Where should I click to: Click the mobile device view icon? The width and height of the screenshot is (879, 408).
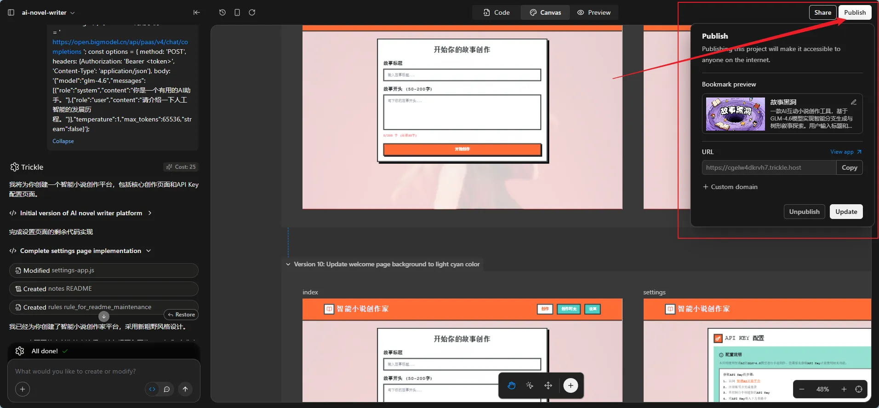point(237,12)
